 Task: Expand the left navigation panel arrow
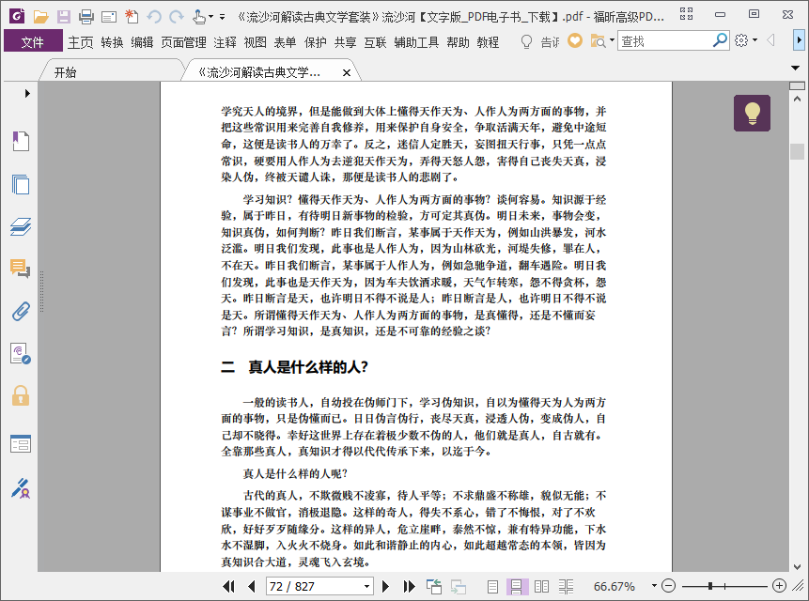pos(27,93)
